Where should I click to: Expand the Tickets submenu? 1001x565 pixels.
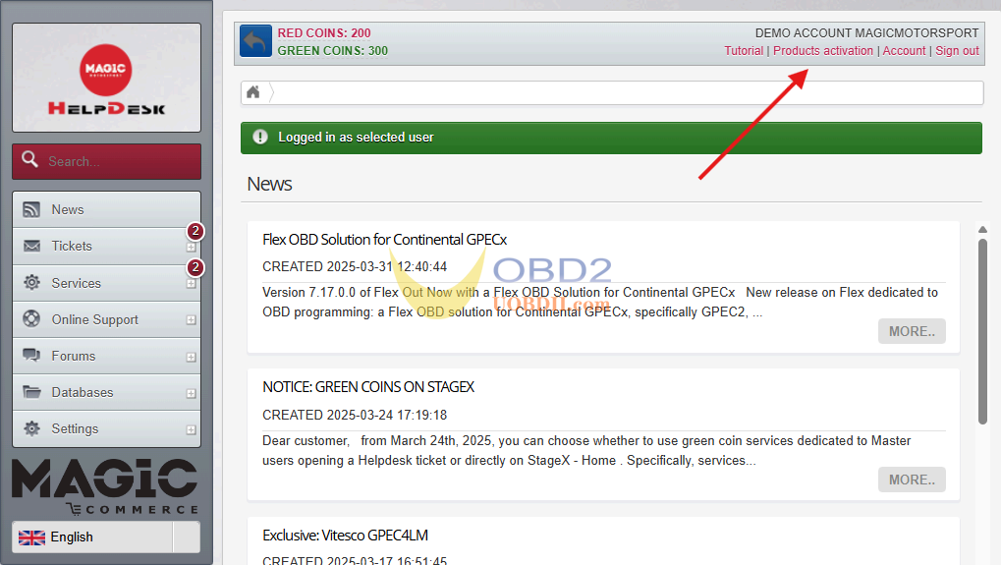coord(191,247)
